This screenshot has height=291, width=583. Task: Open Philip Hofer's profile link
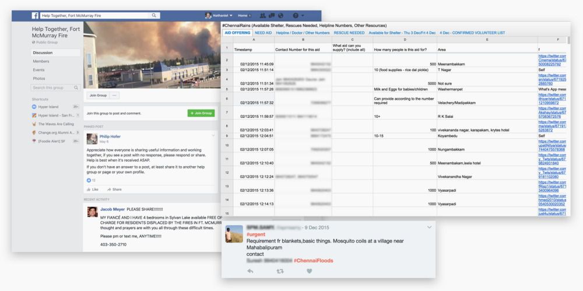(x=110, y=136)
